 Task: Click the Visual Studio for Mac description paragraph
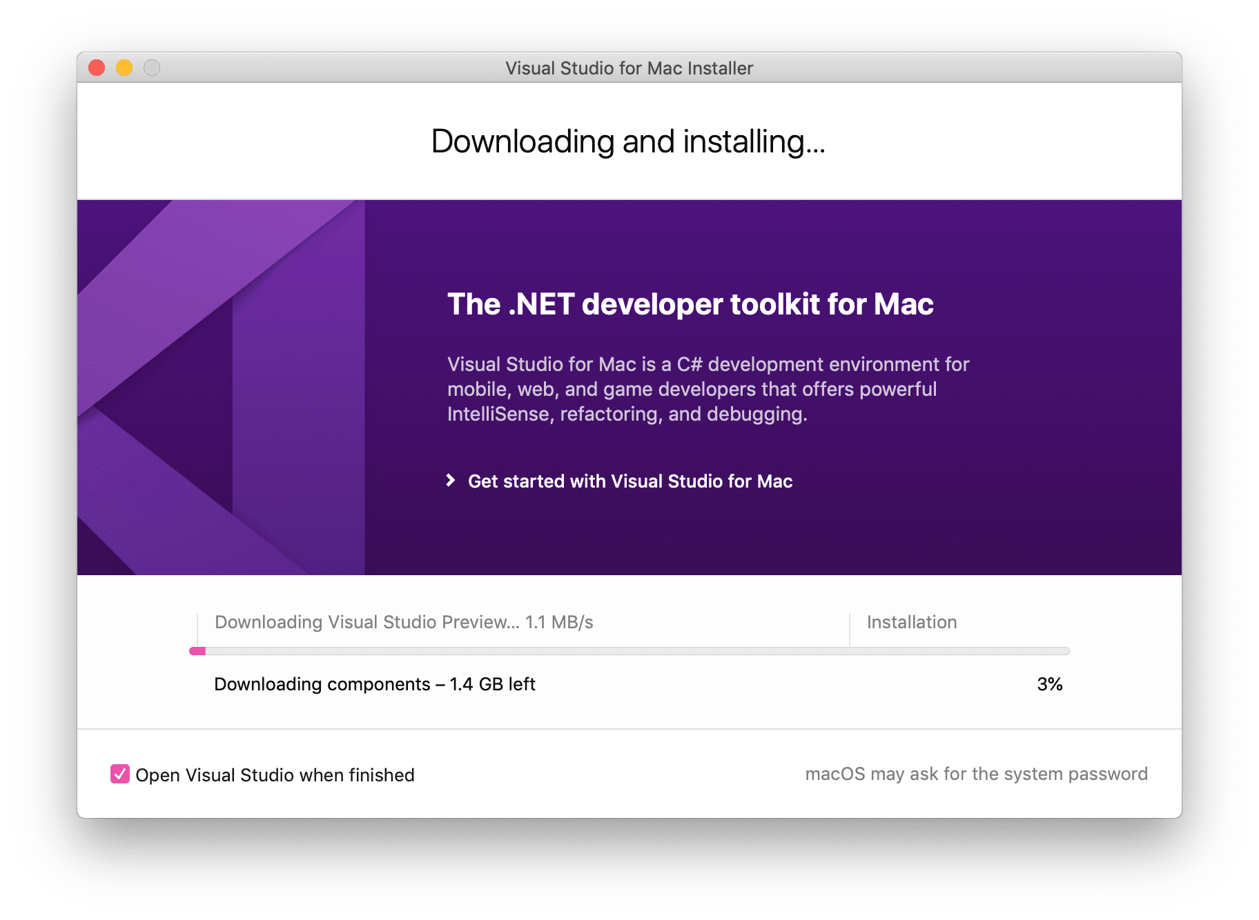(708, 389)
